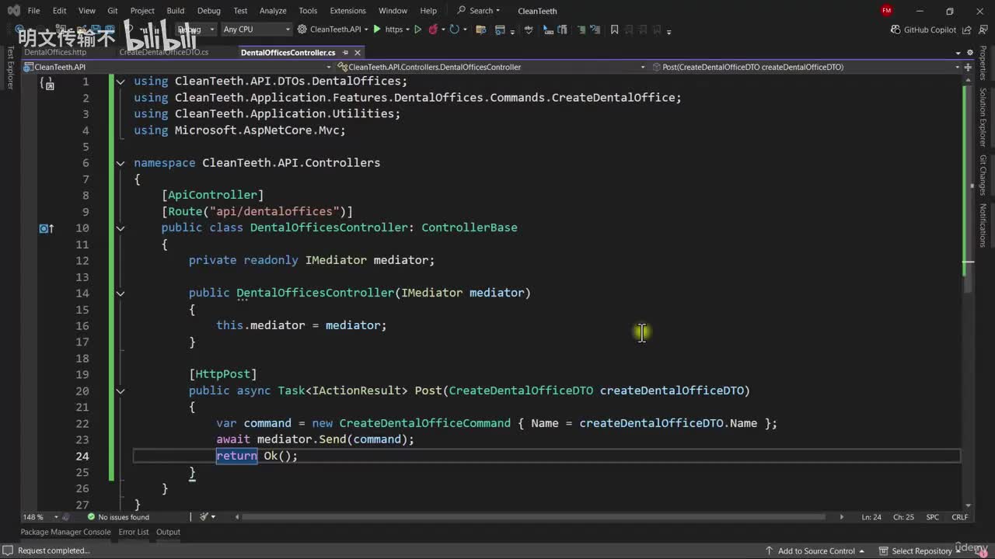
Task: Switch to the CreateDentalOfficeDTO.cs tab
Action: (x=164, y=52)
